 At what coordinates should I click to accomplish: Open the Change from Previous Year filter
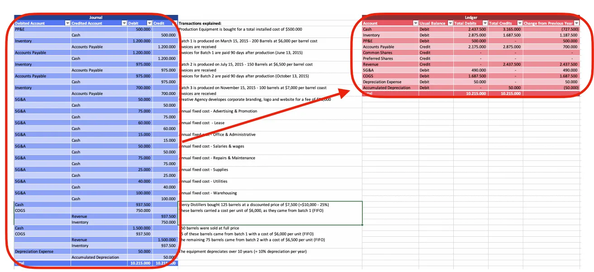576,23
